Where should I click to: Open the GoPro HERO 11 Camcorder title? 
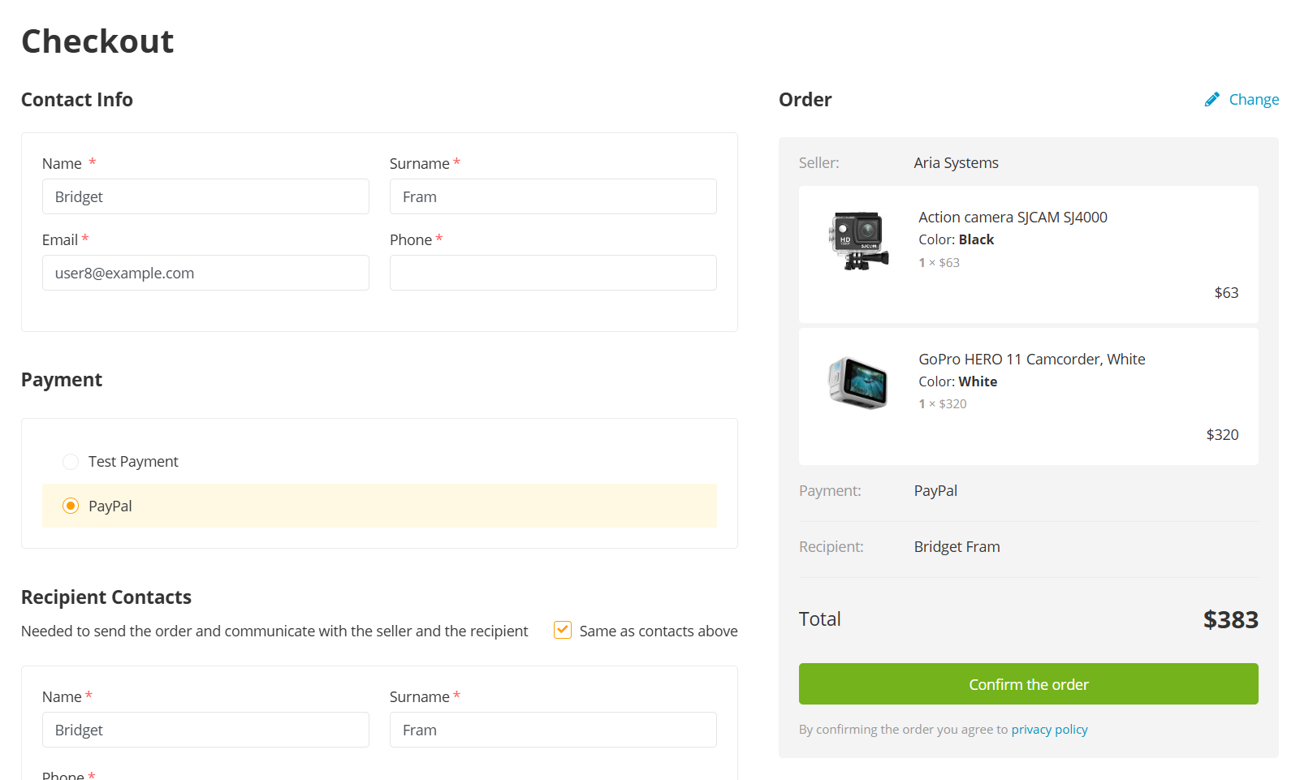click(1031, 360)
